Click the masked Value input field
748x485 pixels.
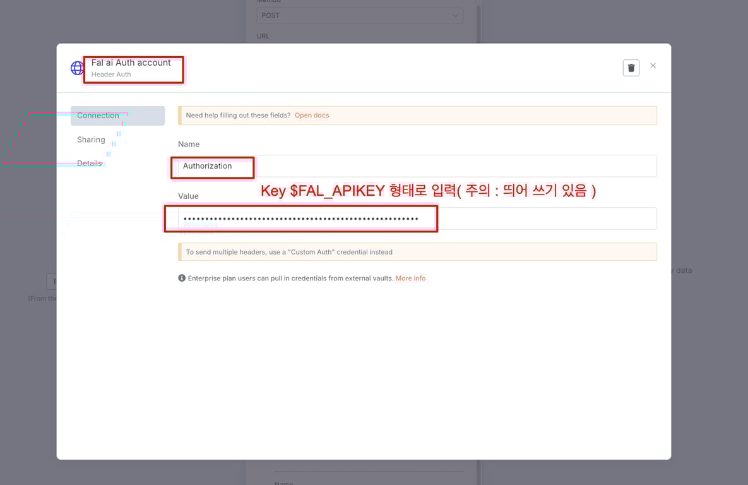click(417, 219)
